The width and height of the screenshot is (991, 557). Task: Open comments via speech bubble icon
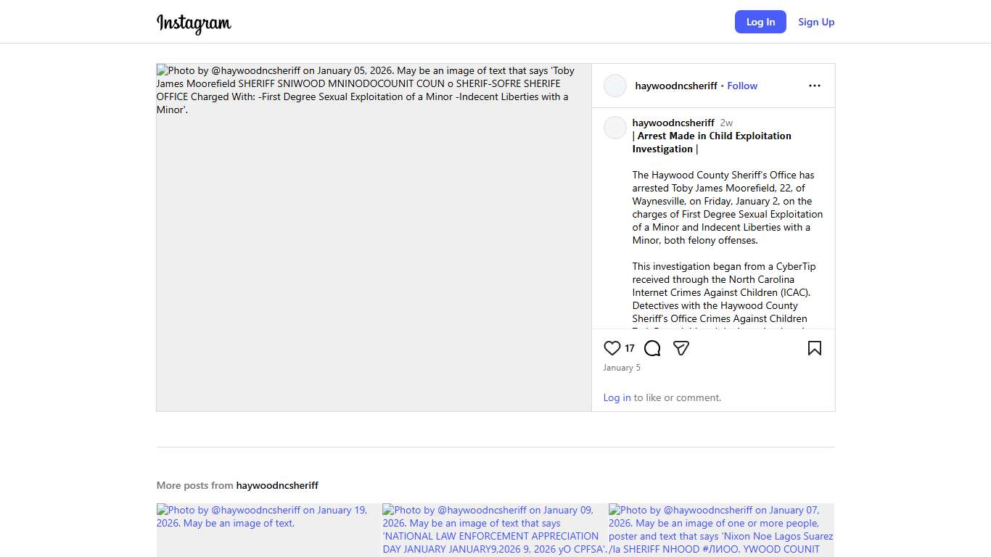[652, 348]
